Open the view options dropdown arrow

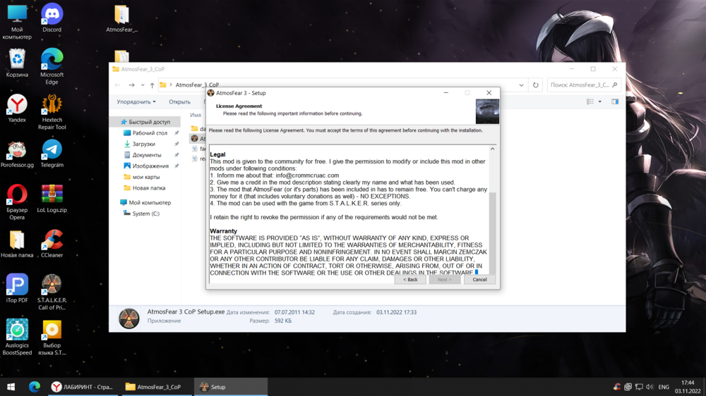coord(600,102)
